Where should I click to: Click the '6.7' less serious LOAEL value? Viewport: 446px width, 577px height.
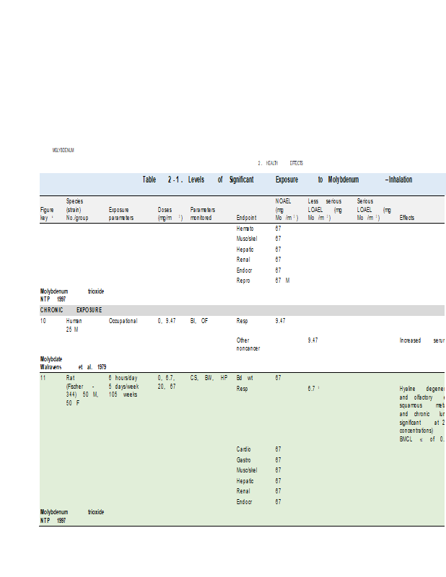coord(312,389)
